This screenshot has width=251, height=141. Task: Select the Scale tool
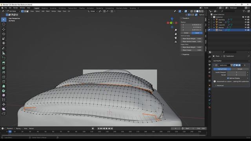pos(4,38)
